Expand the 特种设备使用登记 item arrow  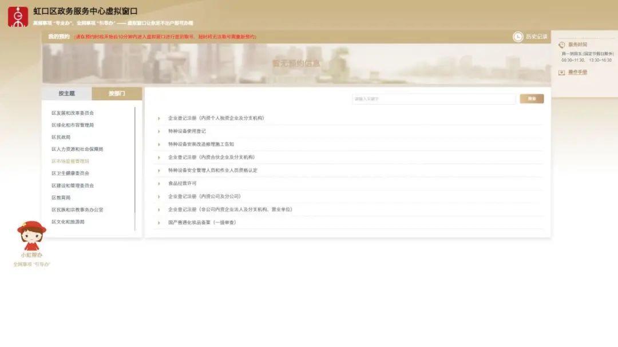point(159,131)
